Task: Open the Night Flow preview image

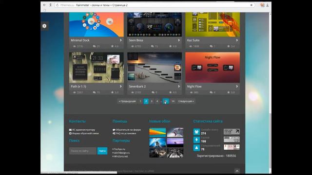Action: click(213, 68)
